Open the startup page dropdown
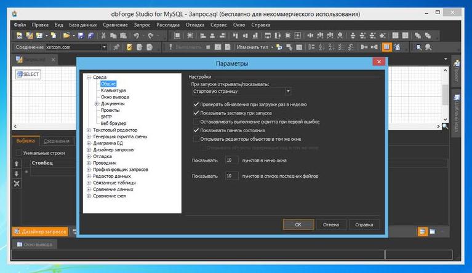The width and height of the screenshot is (472, 273). 288,91
